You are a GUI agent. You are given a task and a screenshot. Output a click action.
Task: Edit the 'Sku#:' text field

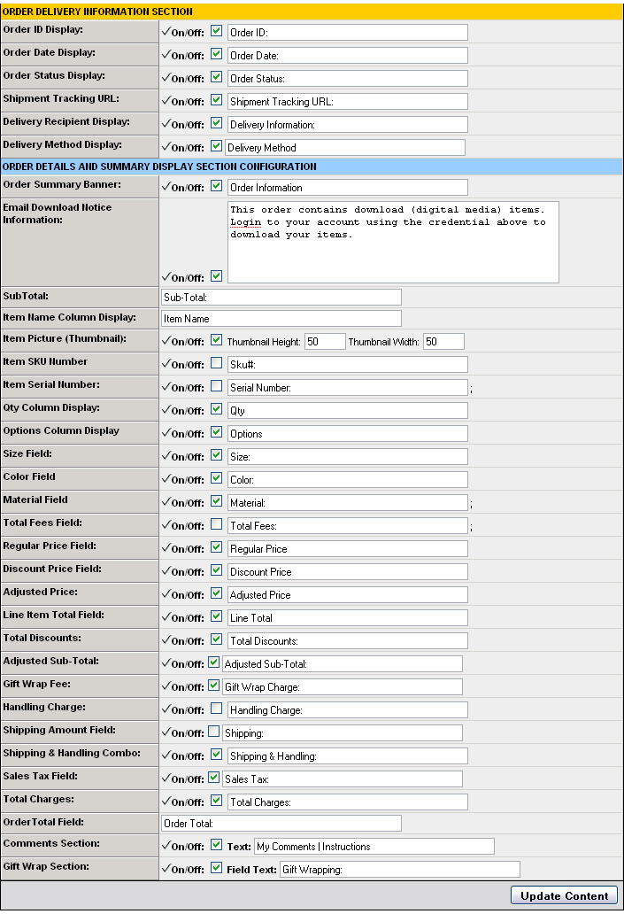coord(347,365)
